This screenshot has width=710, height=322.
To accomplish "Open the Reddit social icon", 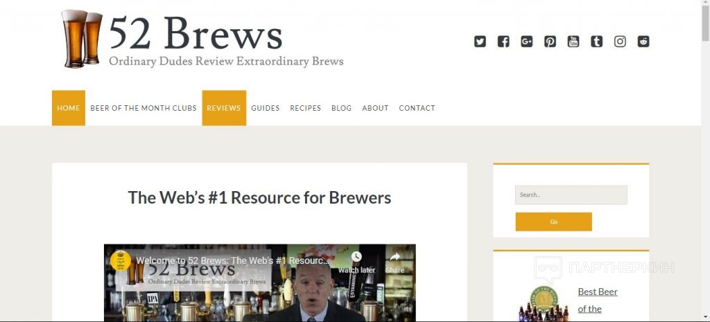I will [643, 42].
